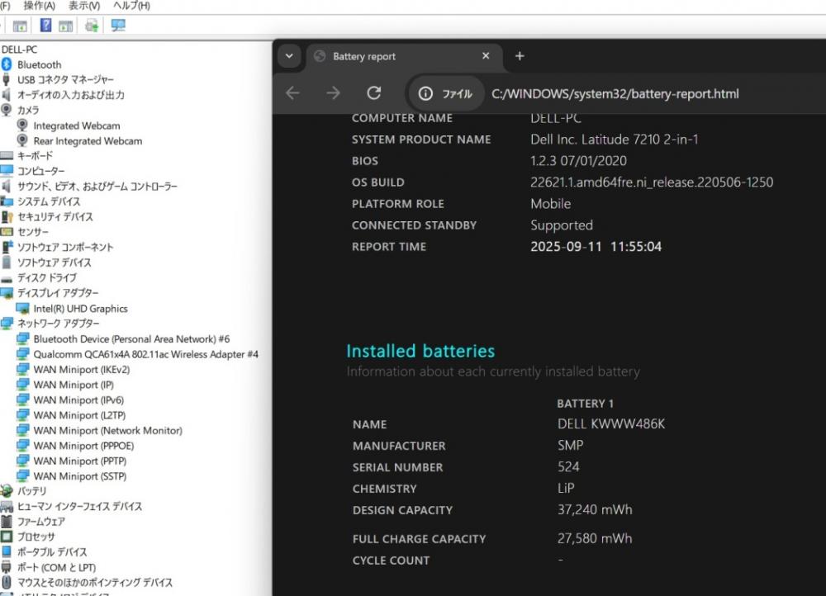The width and height of the screenshot is (826, 596).
Task: Select WAN Miniport (IKEv2)
Action: point(82,370)
